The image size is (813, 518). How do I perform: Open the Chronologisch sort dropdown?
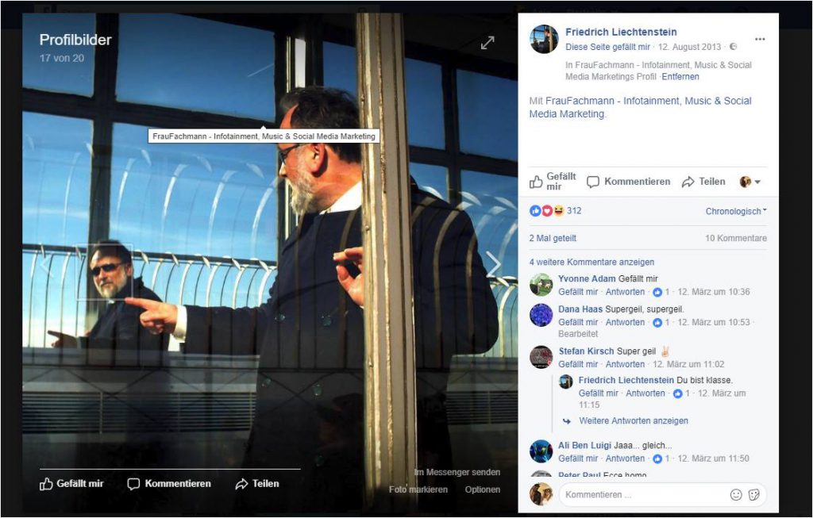tap(736, 211)
